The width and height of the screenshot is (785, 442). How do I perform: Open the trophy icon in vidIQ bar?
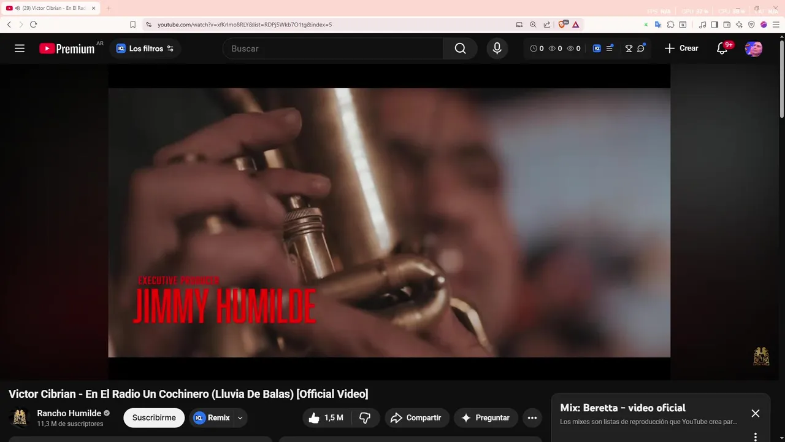click(x=629, y=48)
